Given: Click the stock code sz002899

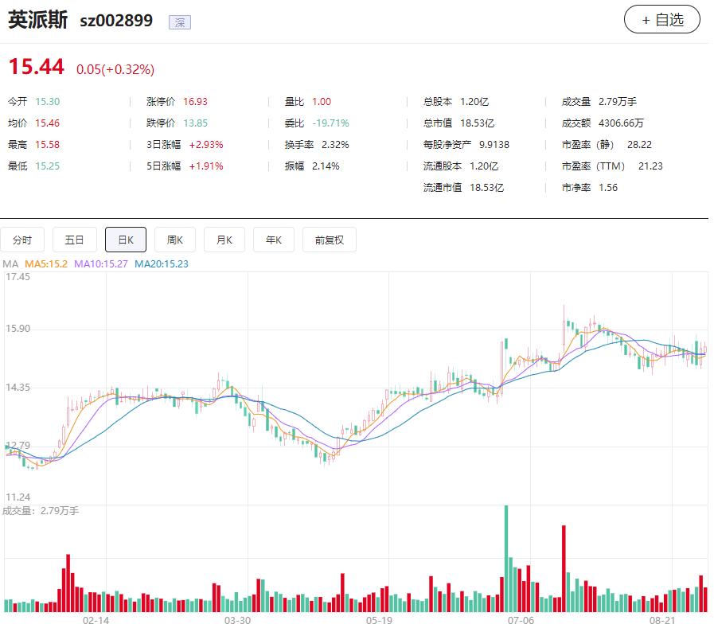Looking at the screenshot, I should click(x=115, y=21).
